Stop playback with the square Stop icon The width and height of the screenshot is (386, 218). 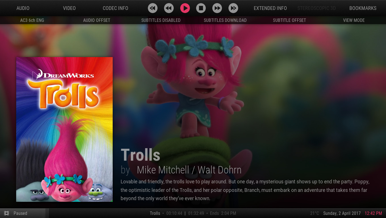[201, 8]
